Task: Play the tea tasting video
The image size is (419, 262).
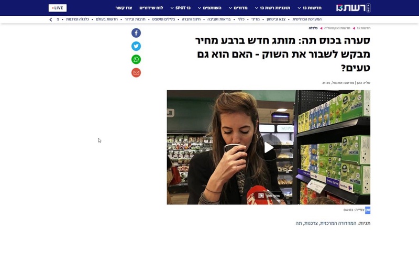Action: [x=269, y=147]
